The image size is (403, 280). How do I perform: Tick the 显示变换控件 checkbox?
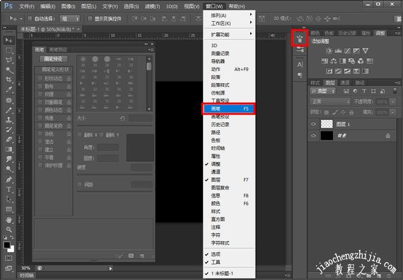point(90,18)
